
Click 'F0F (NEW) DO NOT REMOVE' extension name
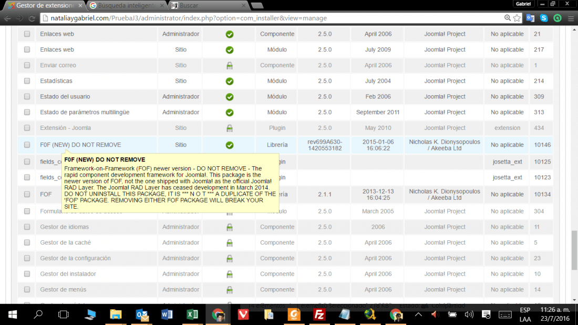(80, 145)
